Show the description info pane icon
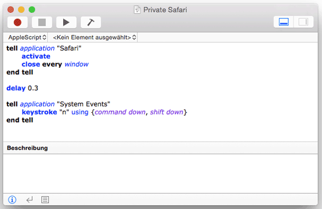 click(12, 199)
